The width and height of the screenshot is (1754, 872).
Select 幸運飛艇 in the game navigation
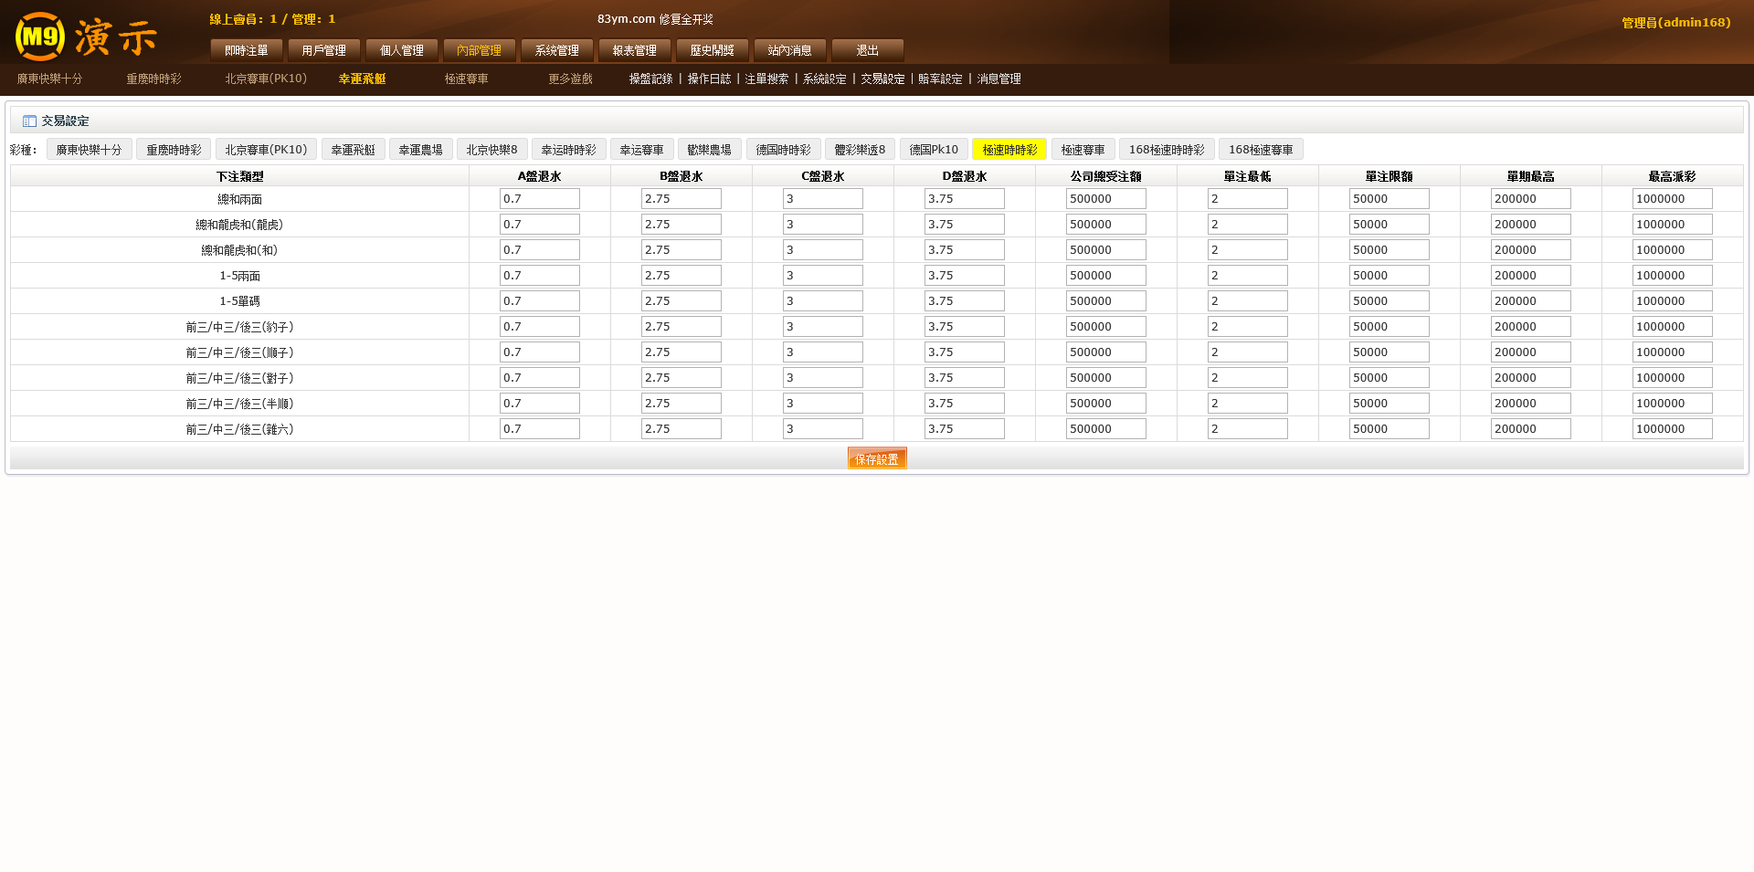pyautogui.click(x=362, y=79)
